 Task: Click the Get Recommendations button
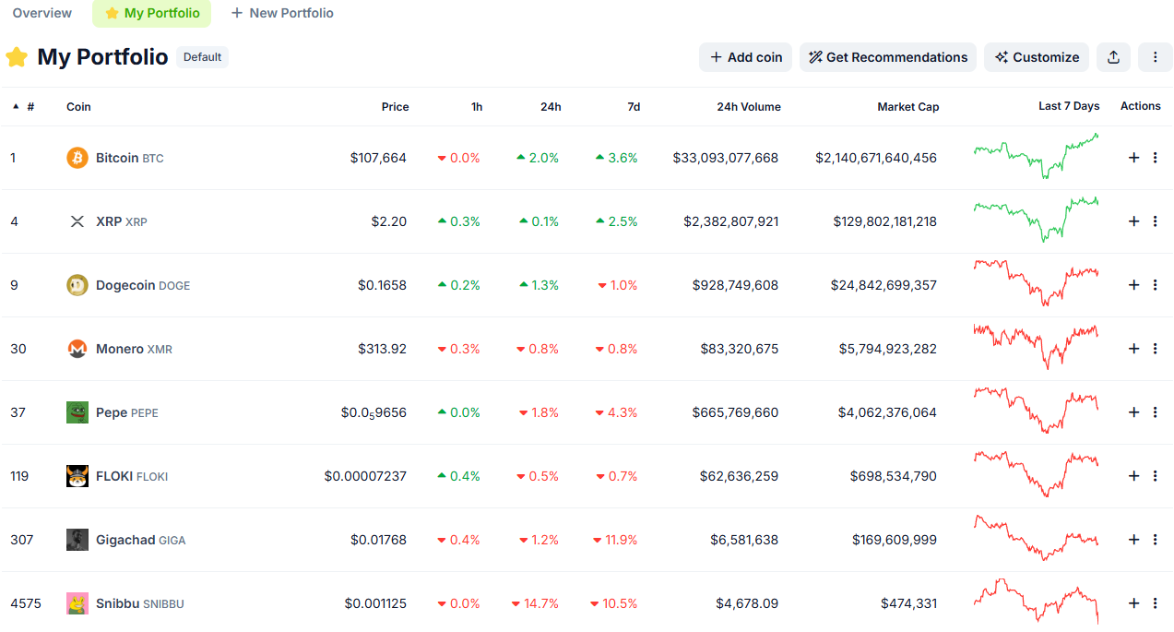coord(888,57)
